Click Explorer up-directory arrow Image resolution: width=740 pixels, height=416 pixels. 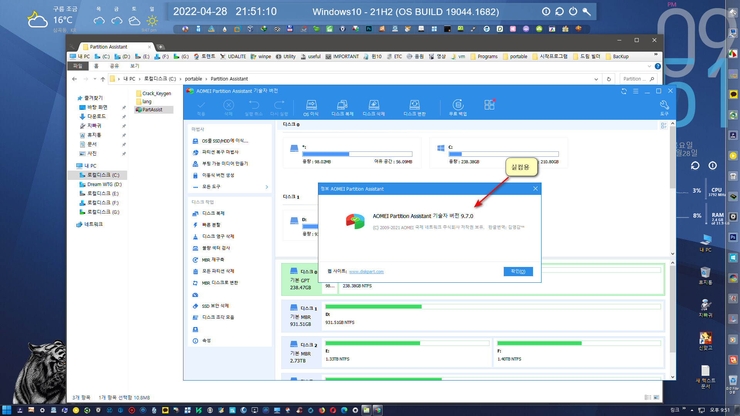coord(103,79)
